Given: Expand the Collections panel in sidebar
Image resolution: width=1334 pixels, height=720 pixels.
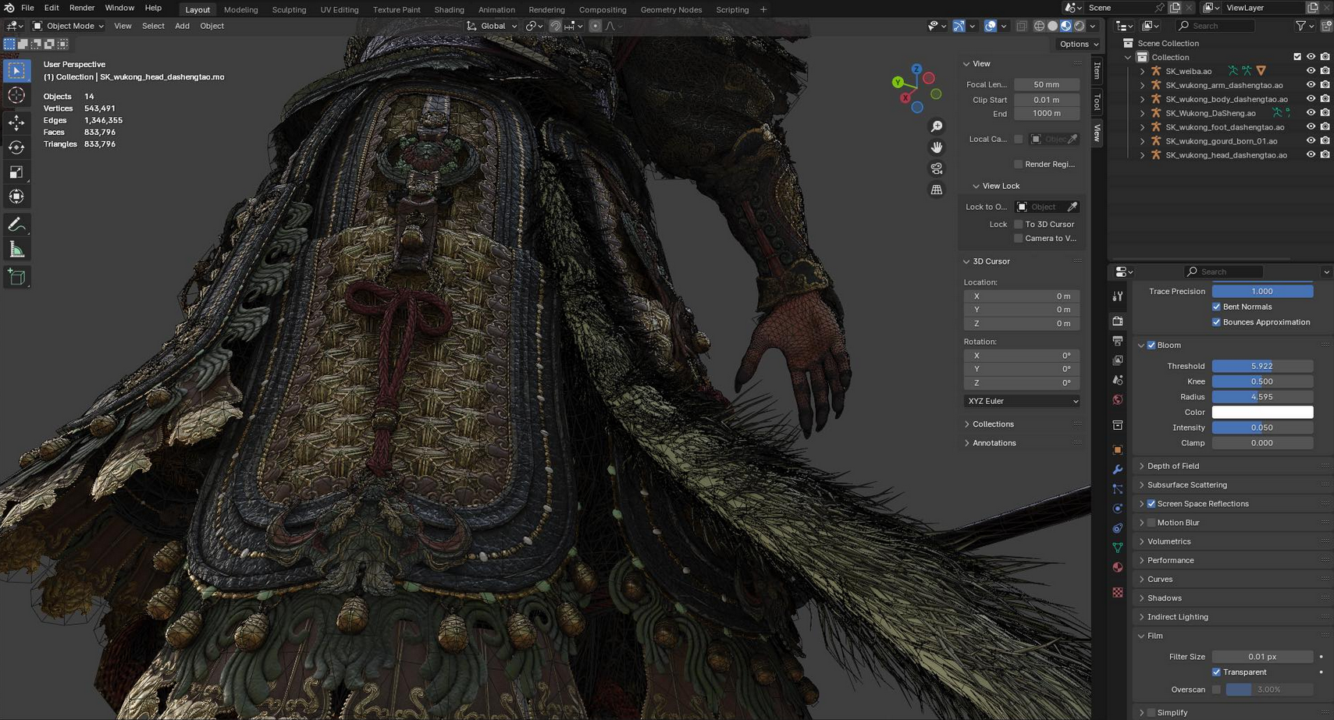Looking at the screenshot, I should pos(993,424).
